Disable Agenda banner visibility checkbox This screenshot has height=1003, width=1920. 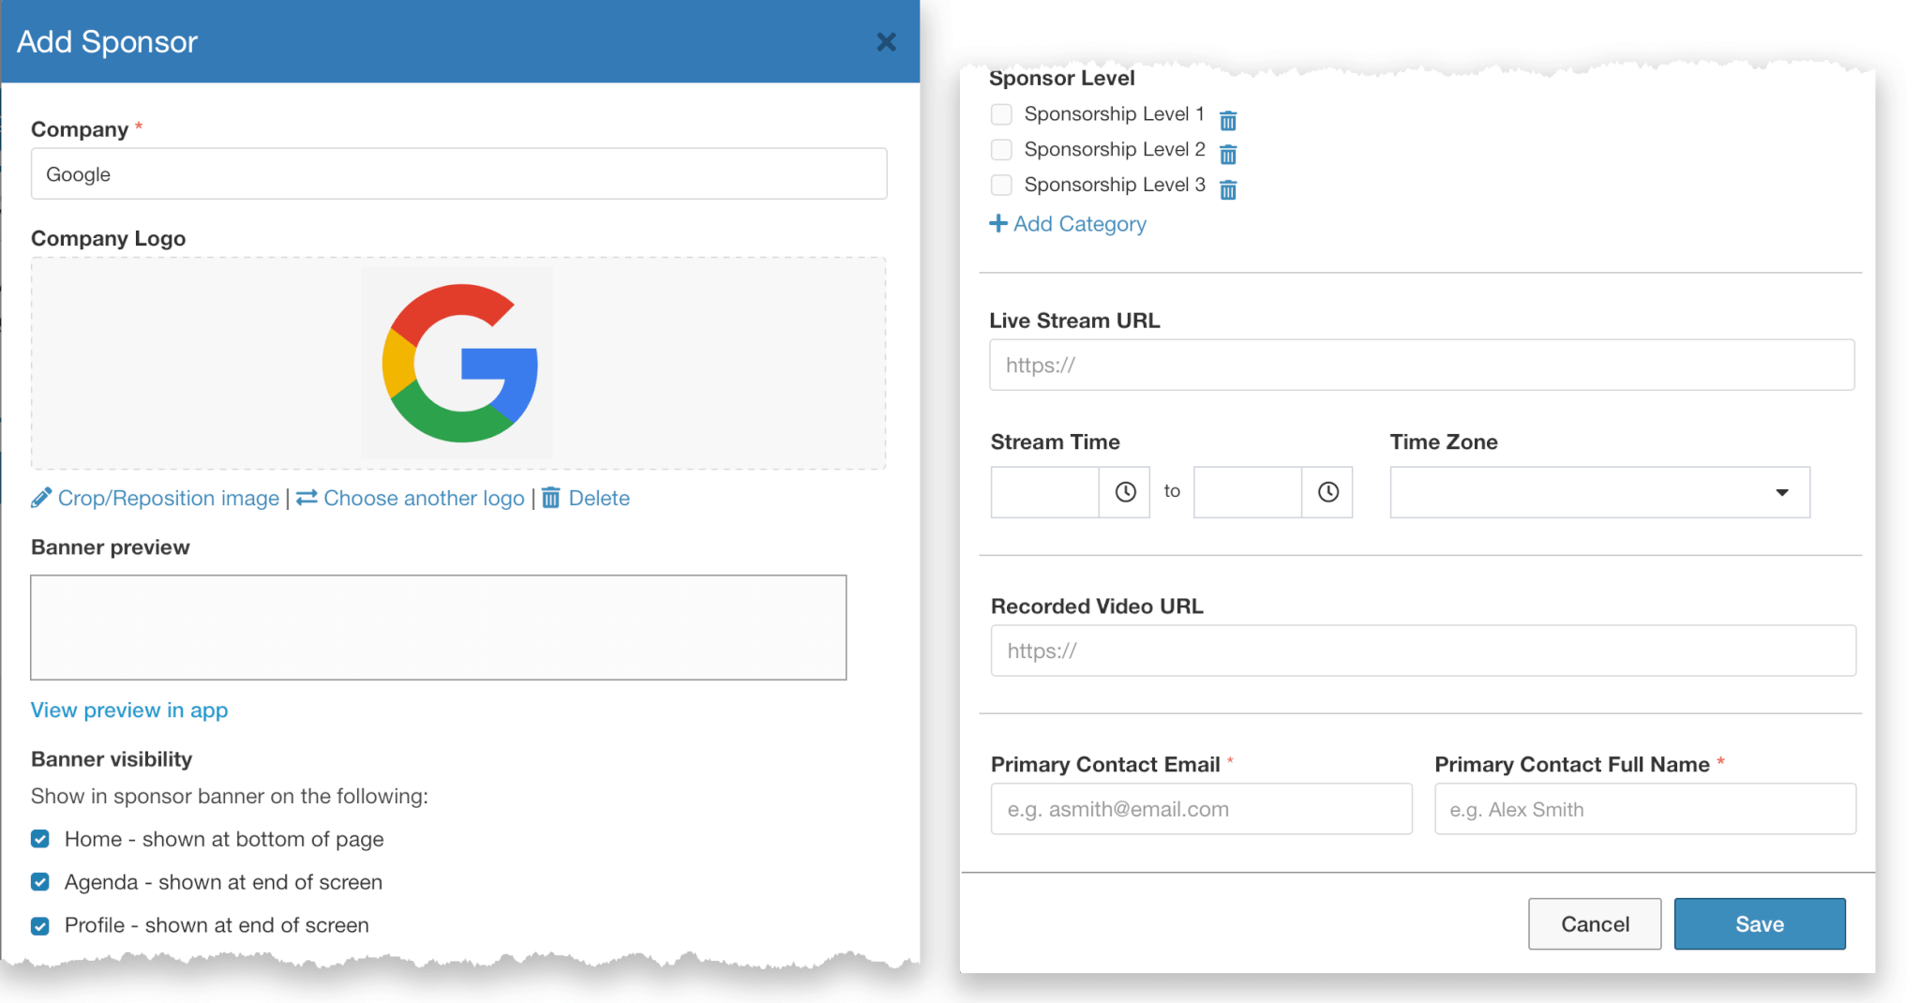(40, 882)
